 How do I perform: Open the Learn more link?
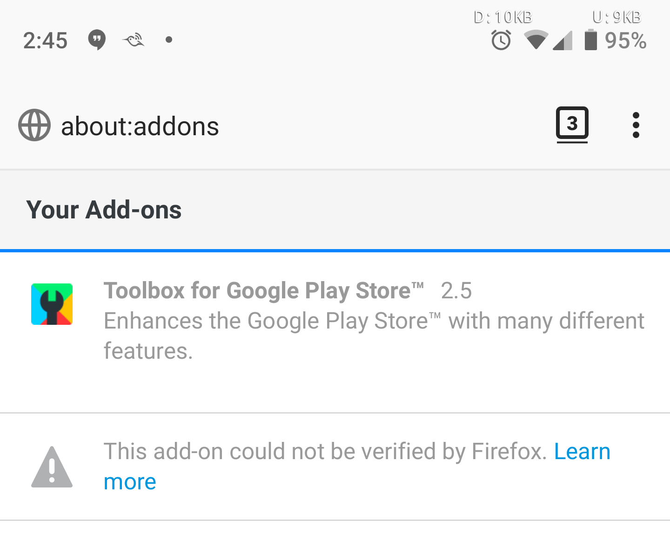[x=582, y=451]
